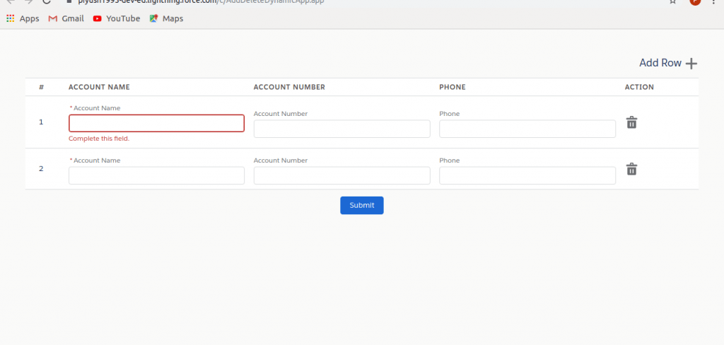Focus the Phone field in row 2
The height and width of the screenshot is (345, 724).
tap(527, 175)
